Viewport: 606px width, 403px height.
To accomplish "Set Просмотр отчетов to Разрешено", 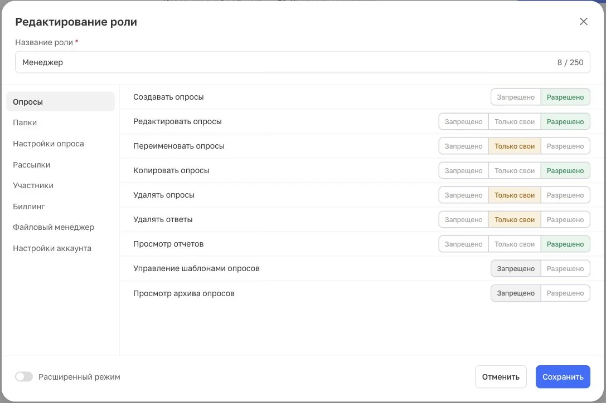I will tap(565, 244).
